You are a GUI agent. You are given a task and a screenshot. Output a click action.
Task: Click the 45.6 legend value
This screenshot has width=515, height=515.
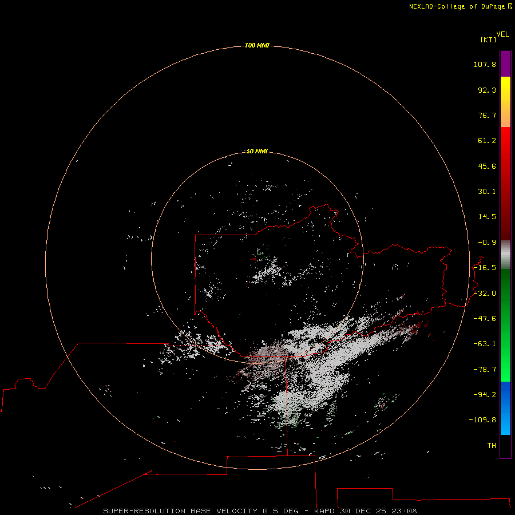pos(487,166)
